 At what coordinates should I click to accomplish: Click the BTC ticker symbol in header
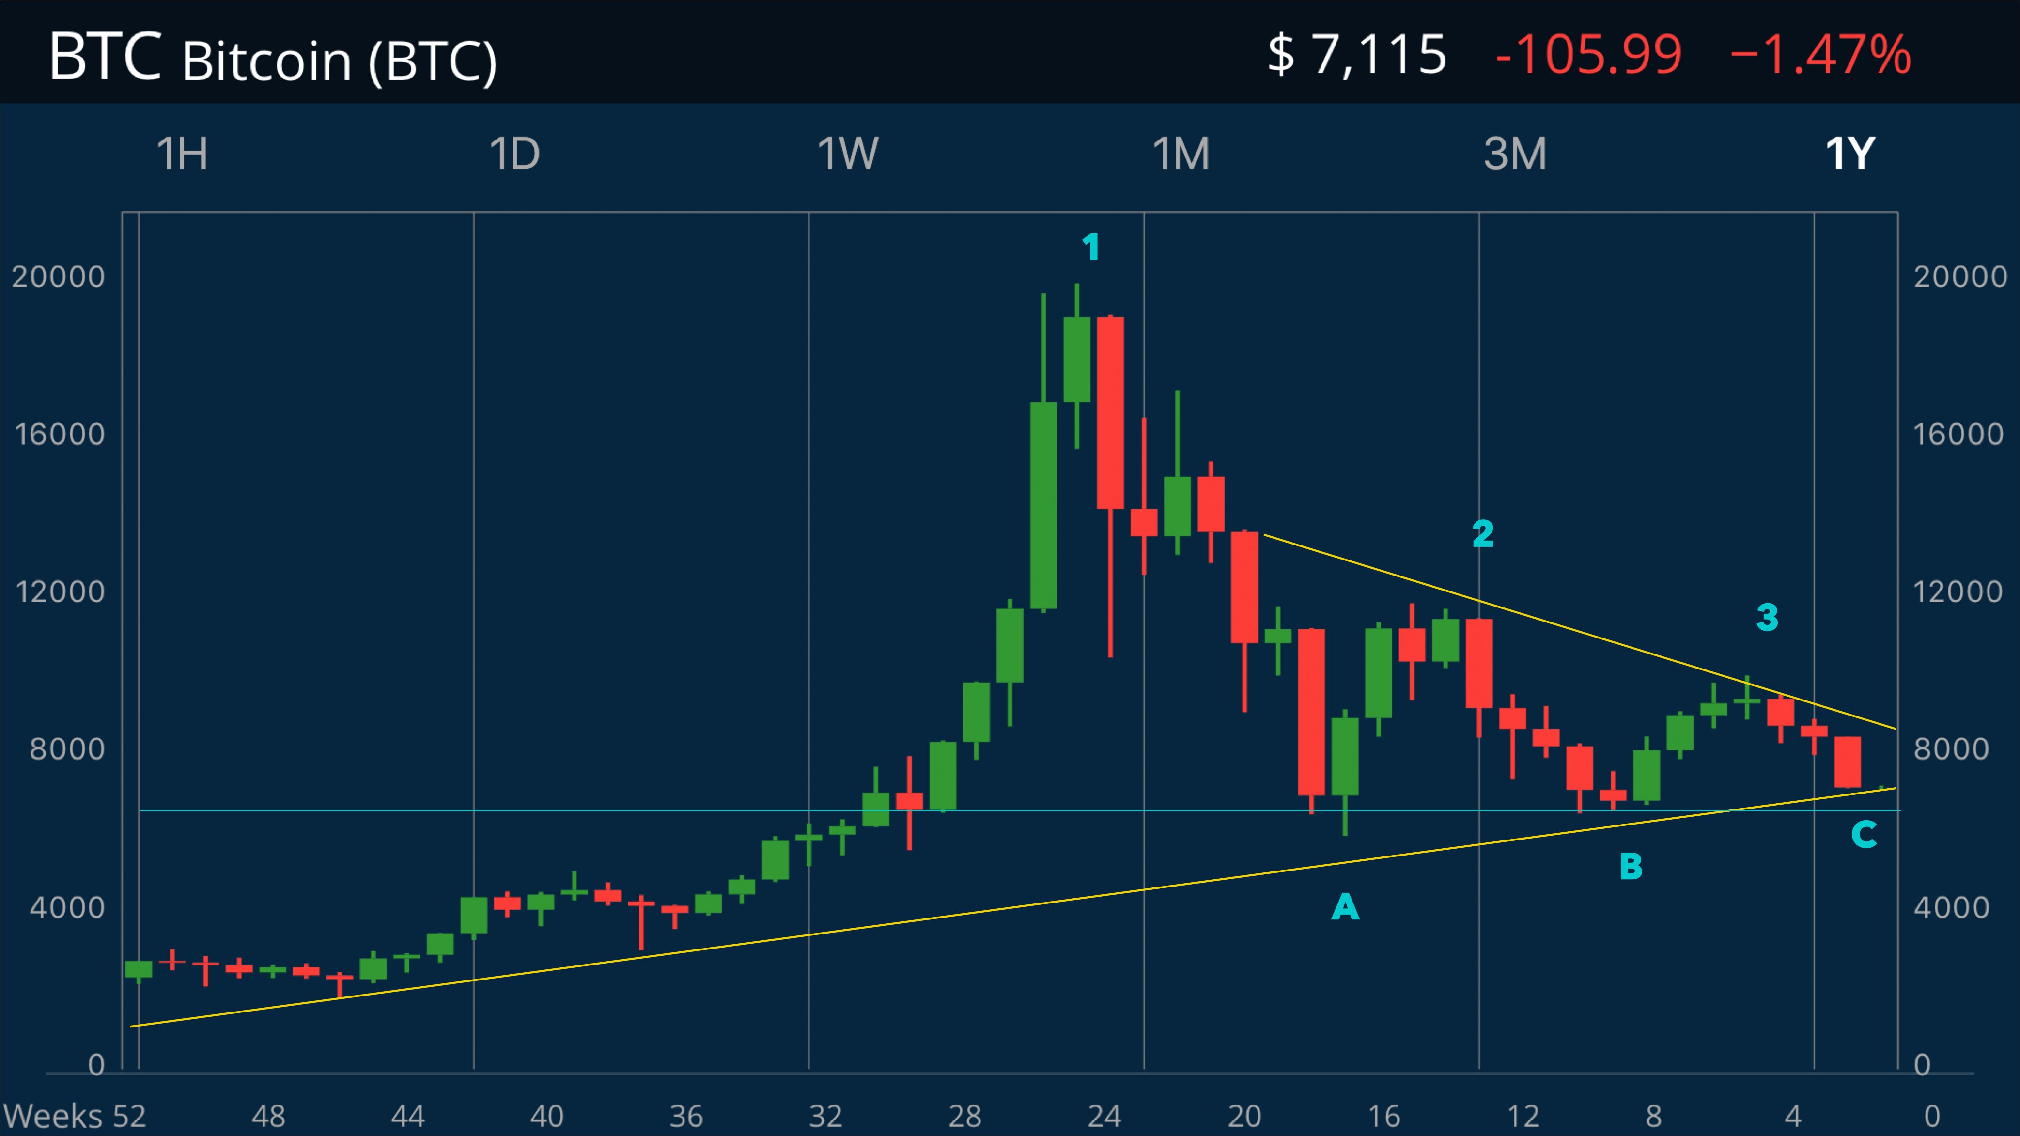105,57
